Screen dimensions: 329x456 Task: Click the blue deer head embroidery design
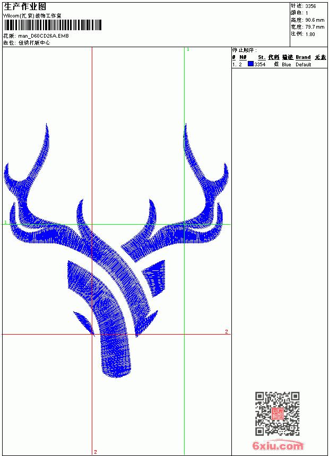tap(116, 250)
